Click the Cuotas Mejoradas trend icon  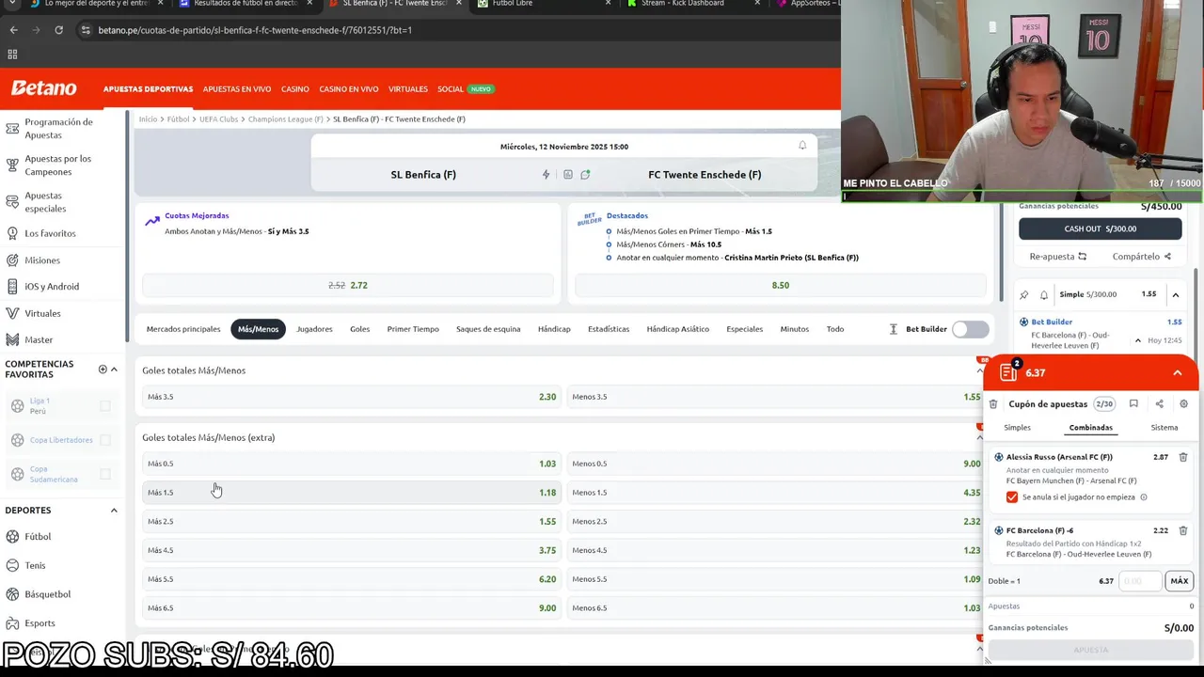[x=152, y=221]
